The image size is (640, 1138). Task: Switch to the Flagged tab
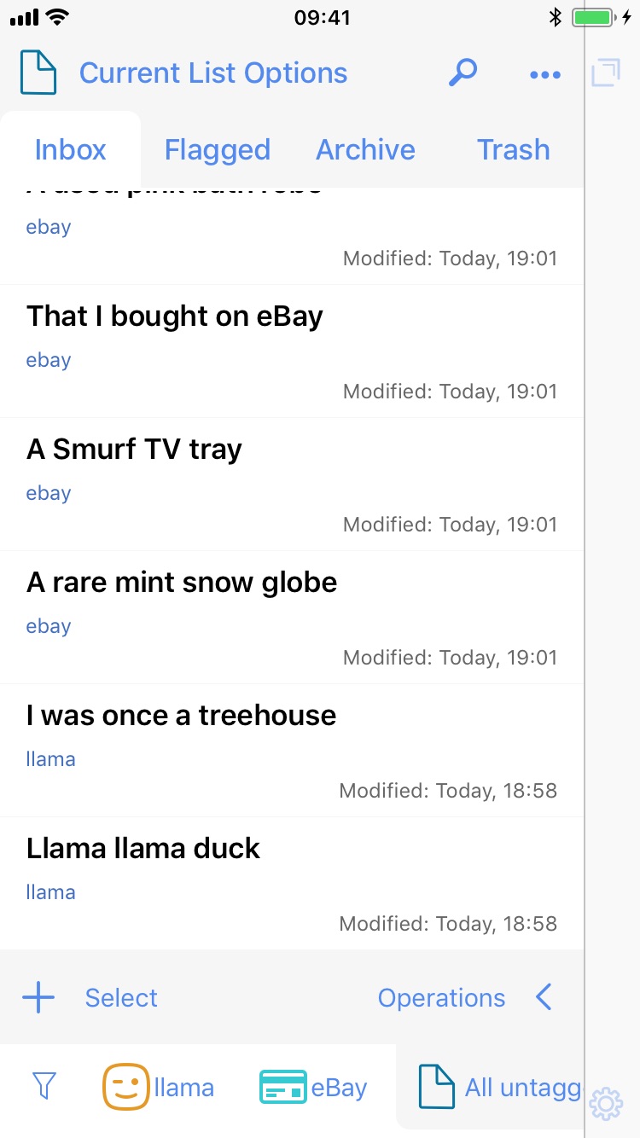tap(217, 150)
